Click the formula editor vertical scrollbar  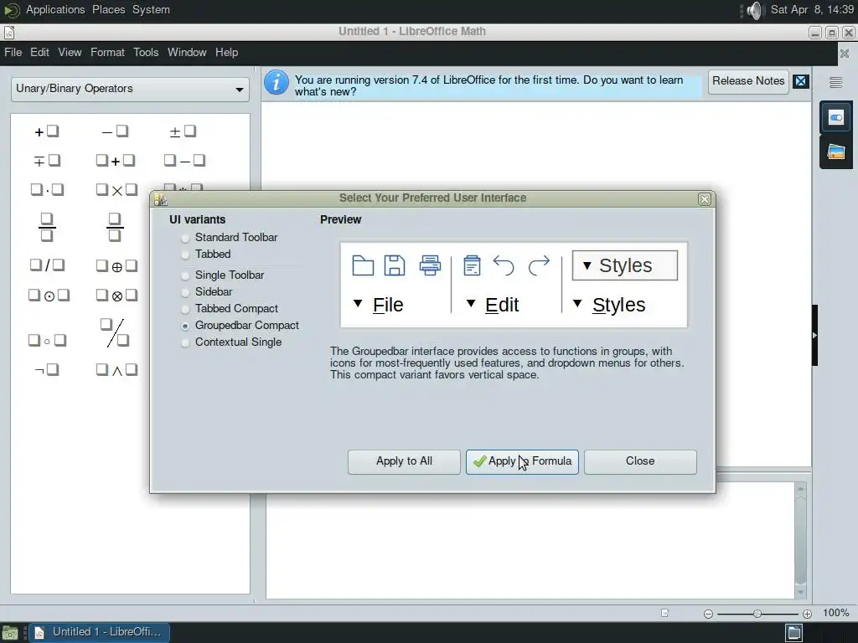[x=800, y=540]
